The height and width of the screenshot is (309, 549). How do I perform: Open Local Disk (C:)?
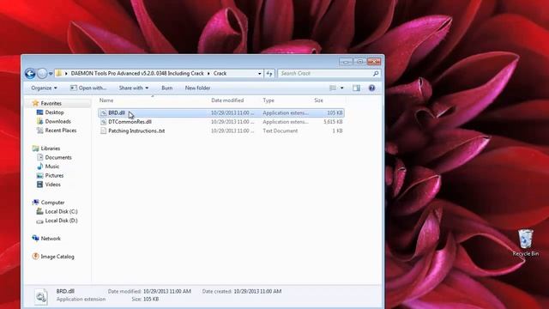pos(61,212)
